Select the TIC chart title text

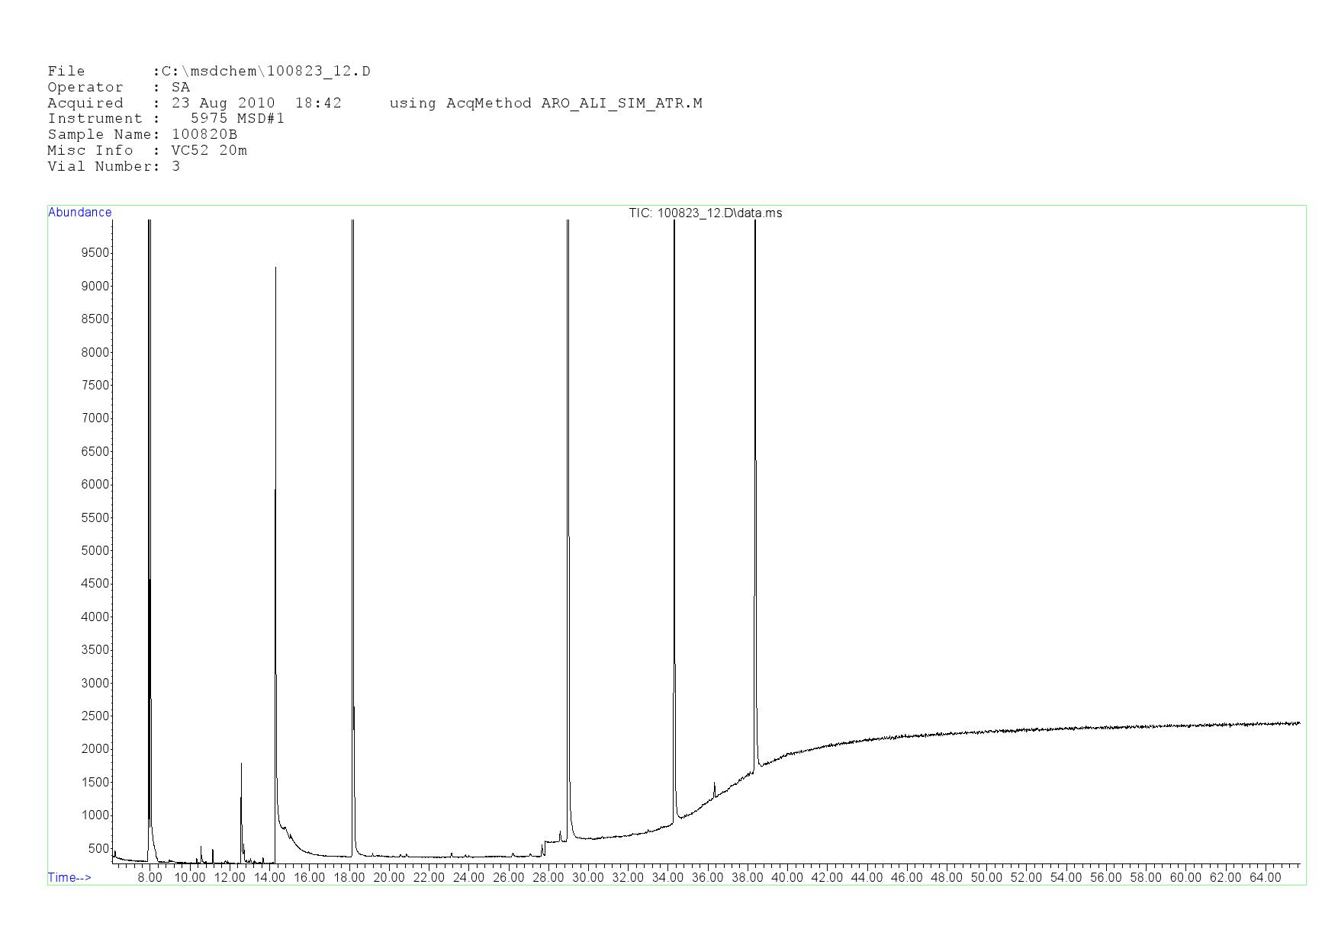[x=705, y=213]
